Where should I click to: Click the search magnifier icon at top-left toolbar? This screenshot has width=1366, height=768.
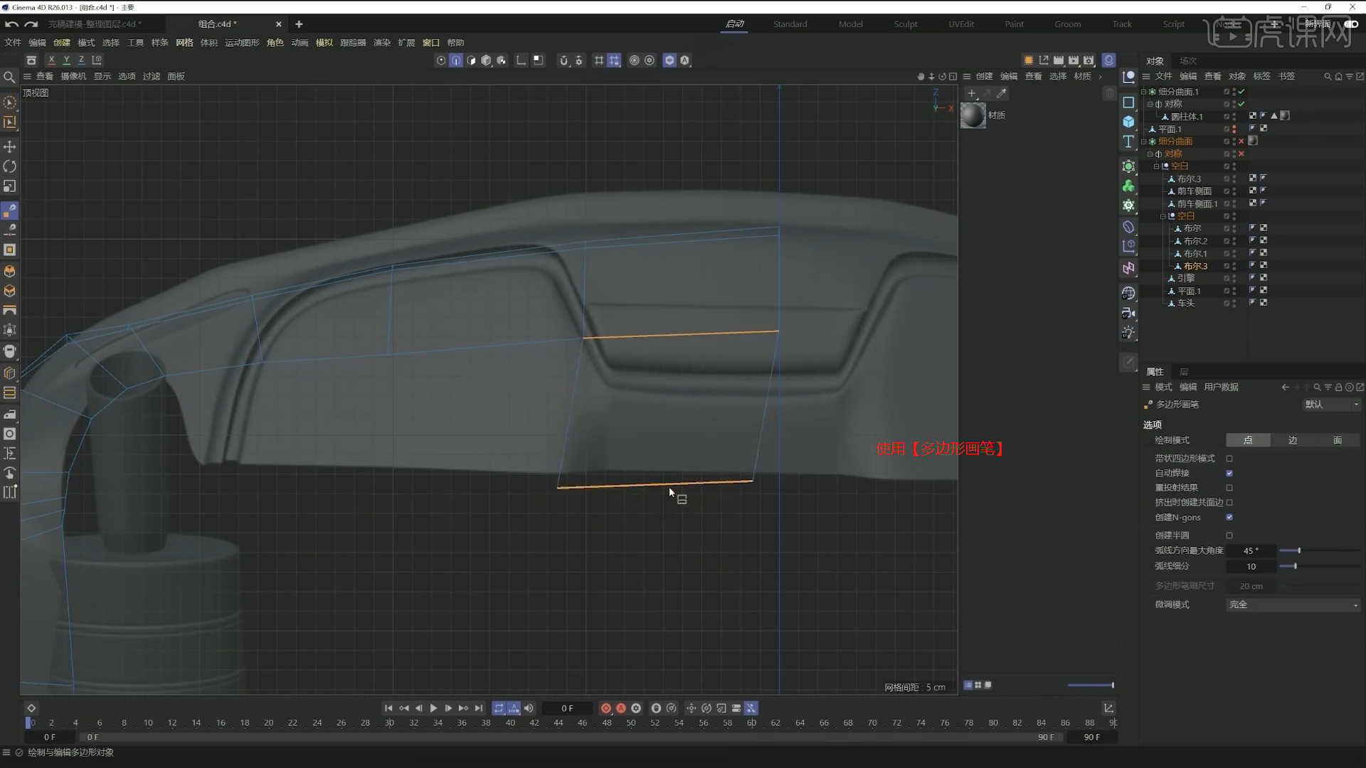pos(9,77)
